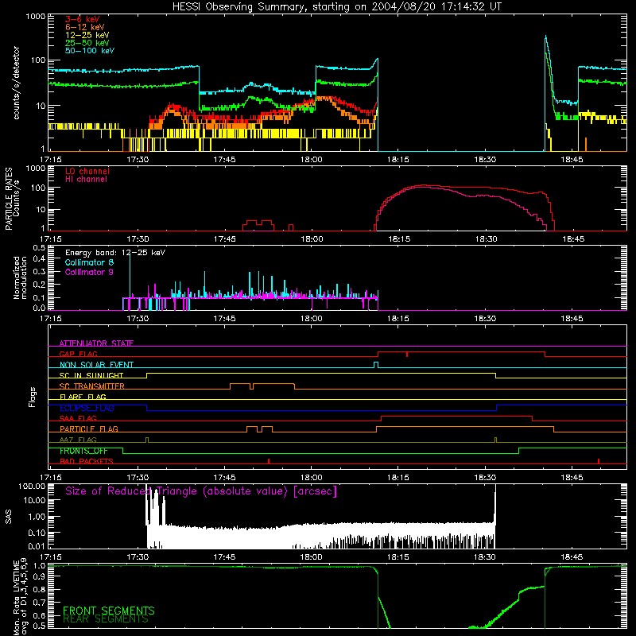Click the vertical Flags axis label
Viewport: 636px width, 636px height.
click(x=33, y=397)
